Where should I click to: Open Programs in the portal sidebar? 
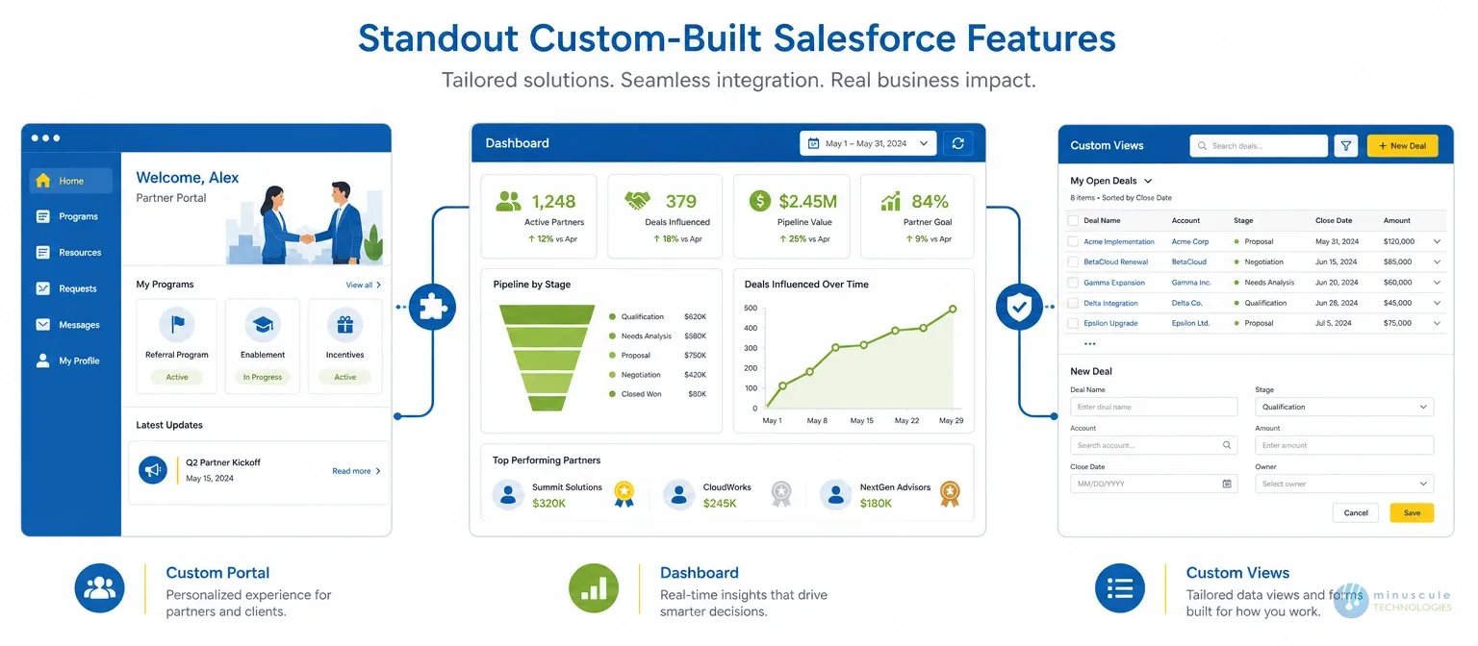point(70,216)
